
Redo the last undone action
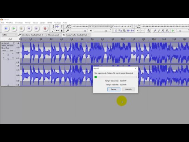click(143, 31)
